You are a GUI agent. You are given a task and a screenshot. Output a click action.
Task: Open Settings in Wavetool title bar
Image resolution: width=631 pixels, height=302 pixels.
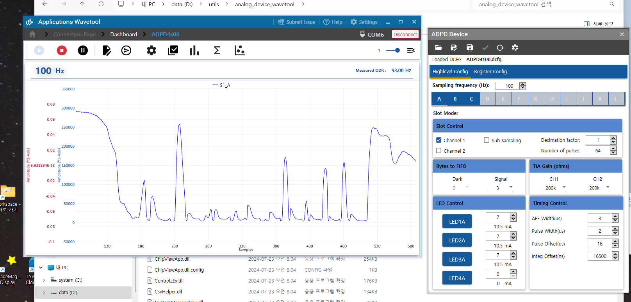coord(364,22)
